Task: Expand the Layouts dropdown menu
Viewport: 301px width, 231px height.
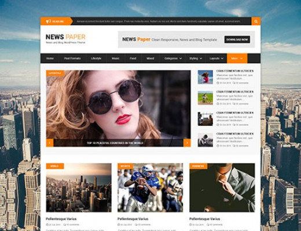Action: (x=216, y=58)
